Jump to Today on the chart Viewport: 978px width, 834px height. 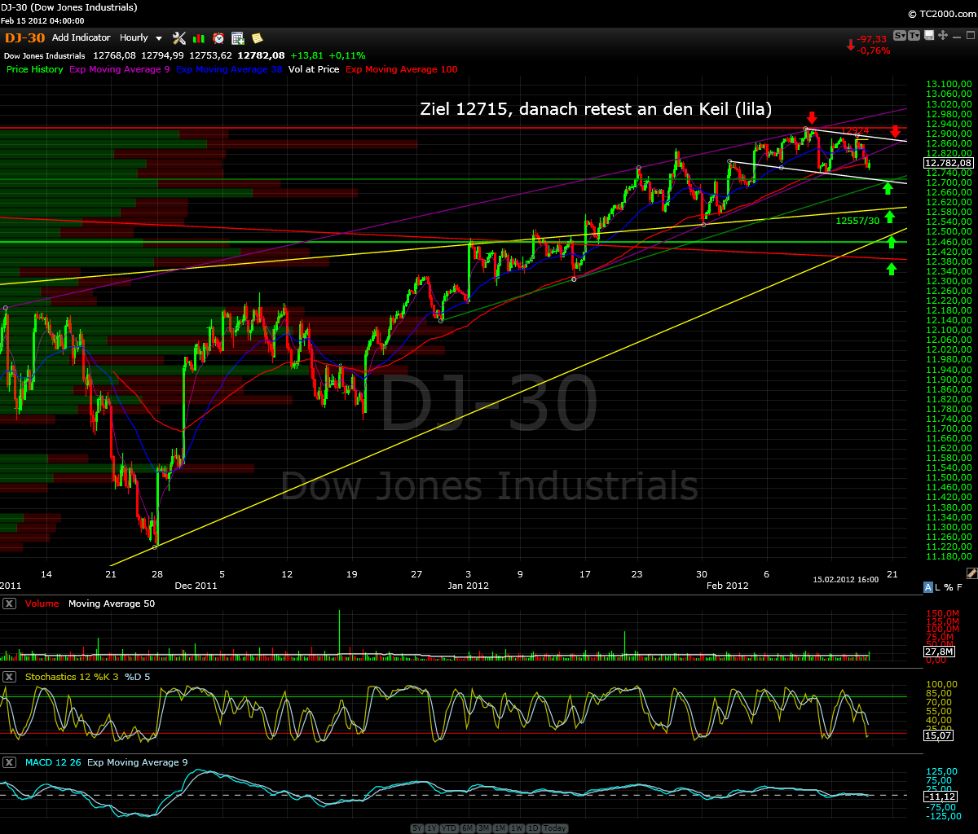coord(555,828)
